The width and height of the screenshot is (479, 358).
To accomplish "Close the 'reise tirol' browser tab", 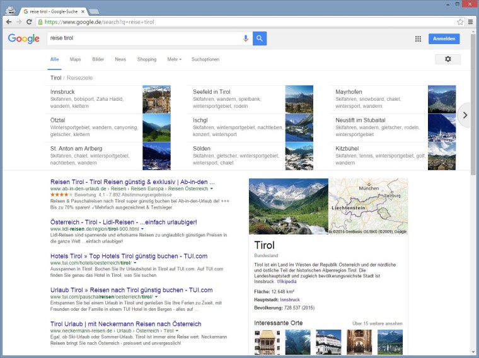I will (83, 11).
